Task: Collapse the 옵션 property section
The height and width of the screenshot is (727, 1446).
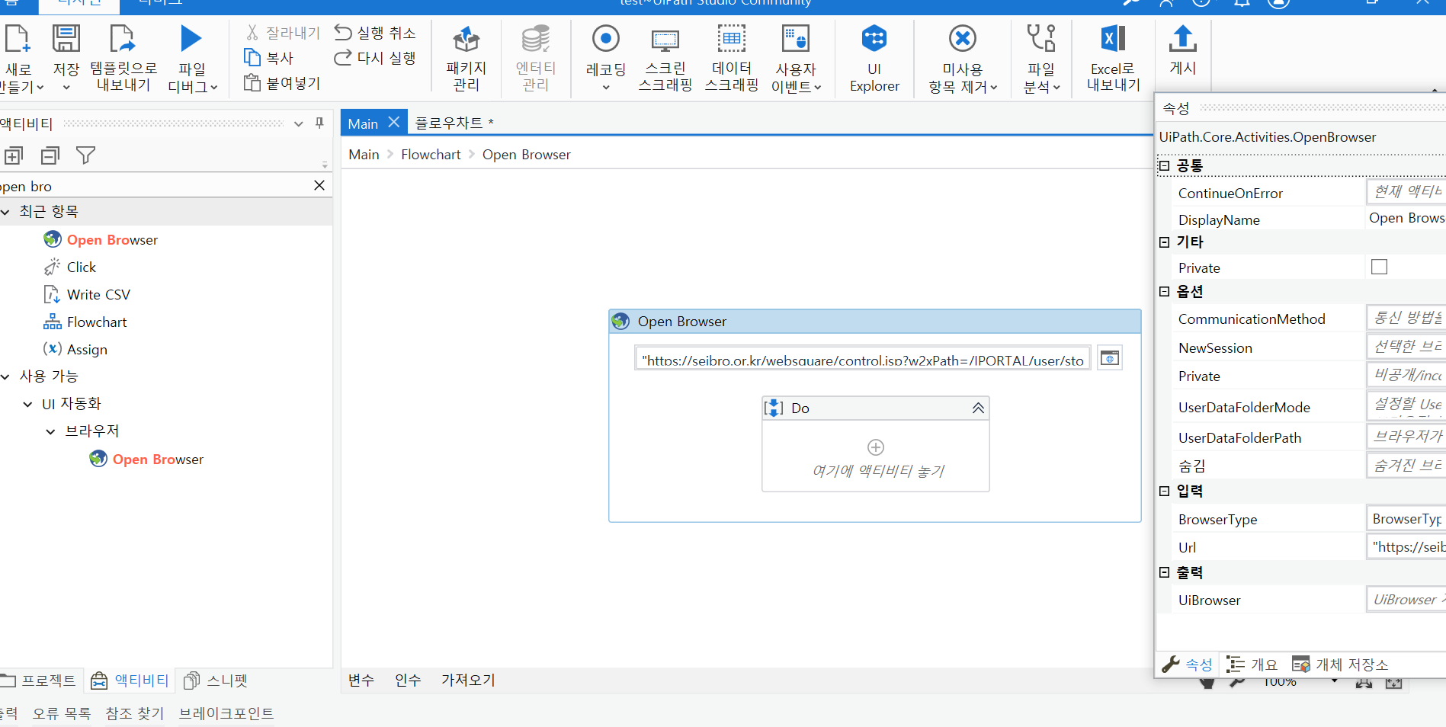Action: point(1164,291)
